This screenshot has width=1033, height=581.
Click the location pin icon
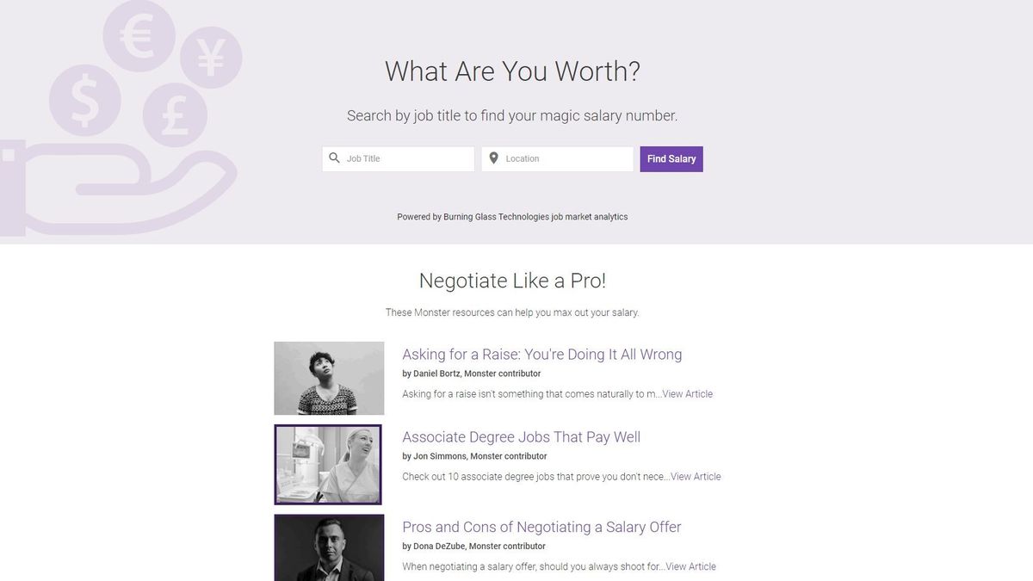coord(493,158)
